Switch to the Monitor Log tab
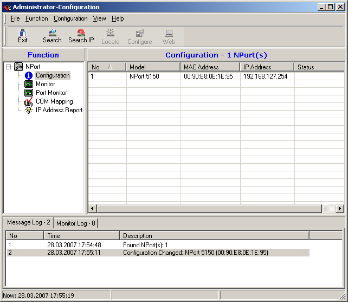Screen dimensions: 348x302 pyautogui.click(x=76, y=223)
